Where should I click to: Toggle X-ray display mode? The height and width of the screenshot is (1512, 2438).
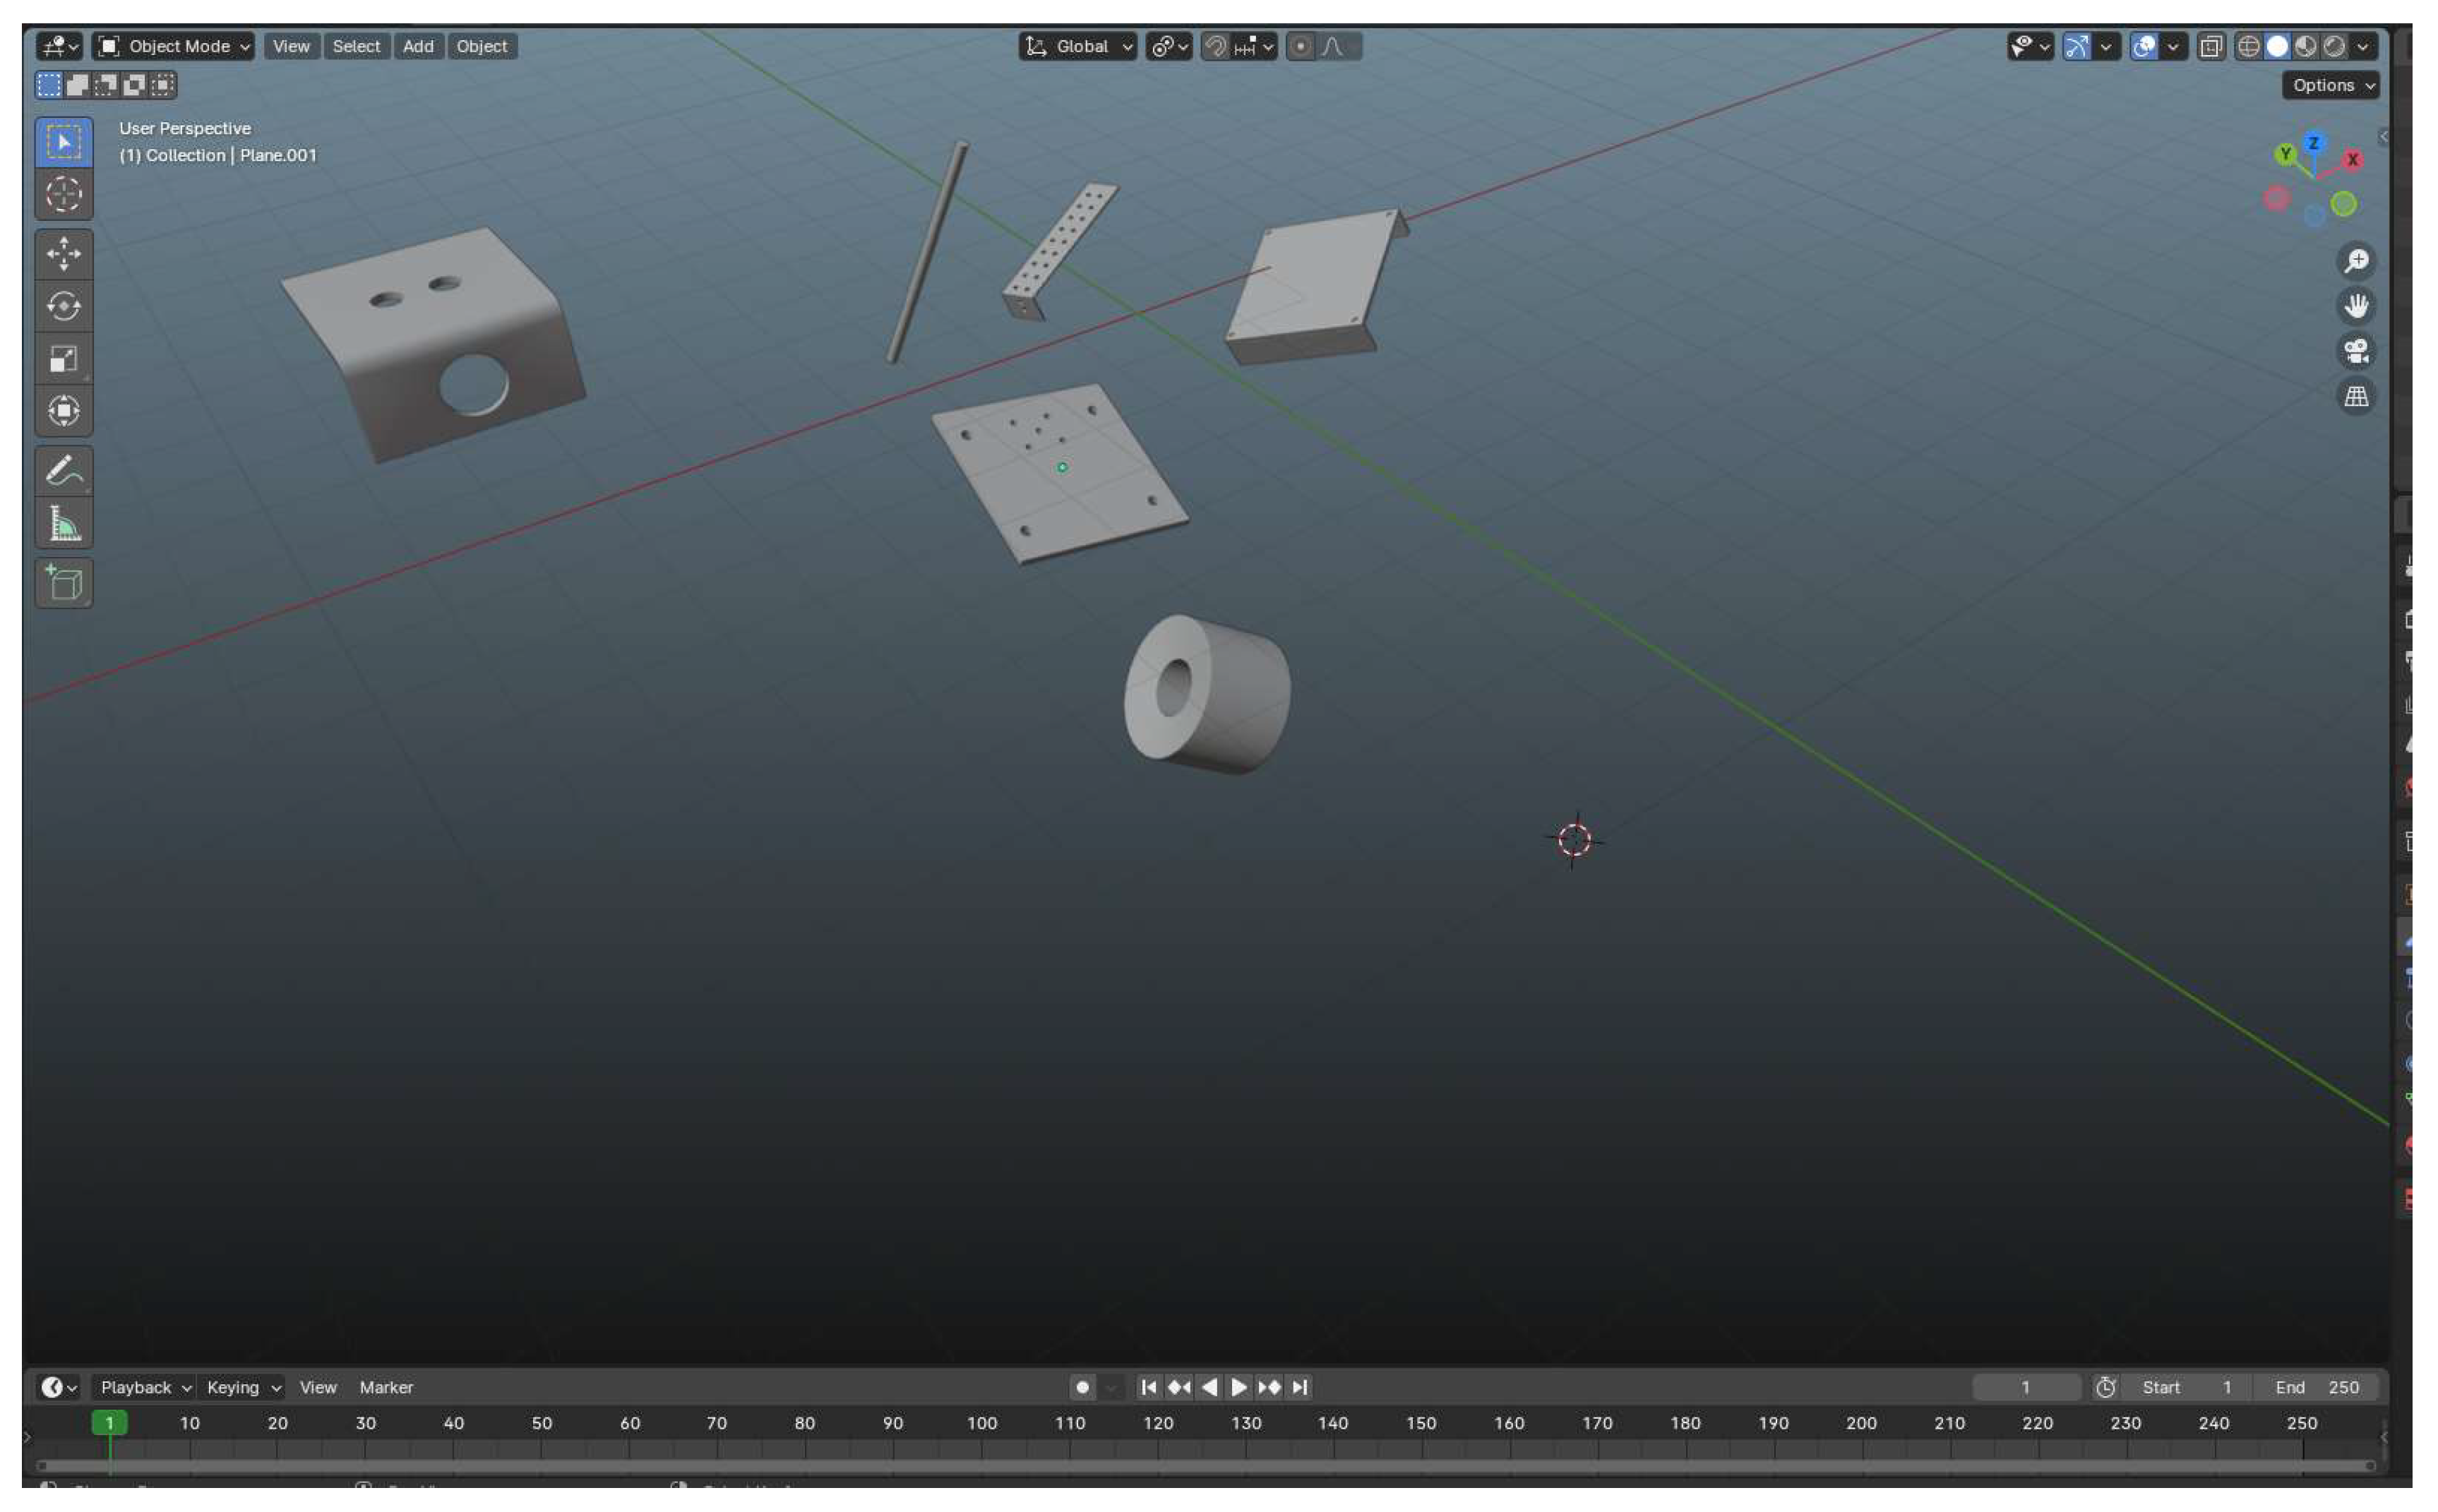[2210, 46]
